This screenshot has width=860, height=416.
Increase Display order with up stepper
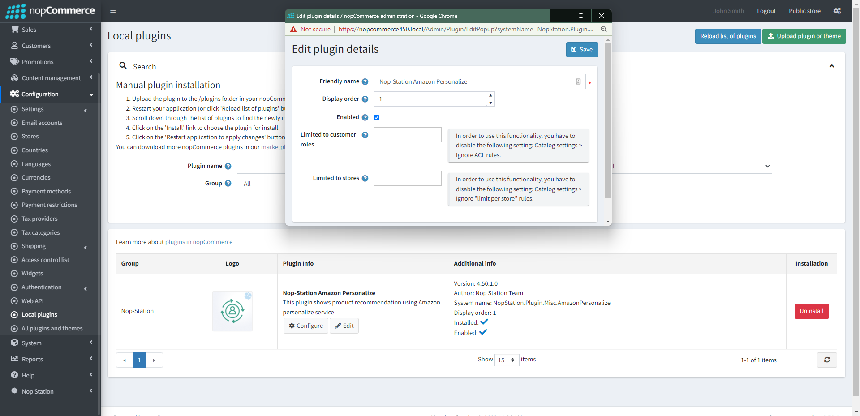pos(490,95)
